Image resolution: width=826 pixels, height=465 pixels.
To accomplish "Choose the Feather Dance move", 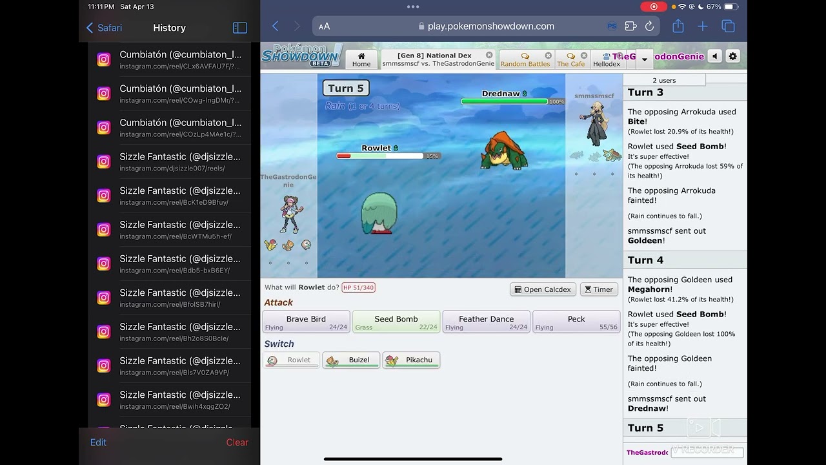I will point(486,322).
